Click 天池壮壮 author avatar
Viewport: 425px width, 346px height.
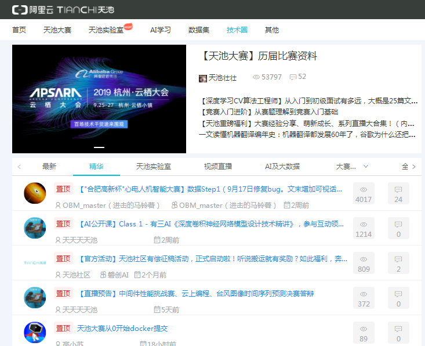pos(203,78)
